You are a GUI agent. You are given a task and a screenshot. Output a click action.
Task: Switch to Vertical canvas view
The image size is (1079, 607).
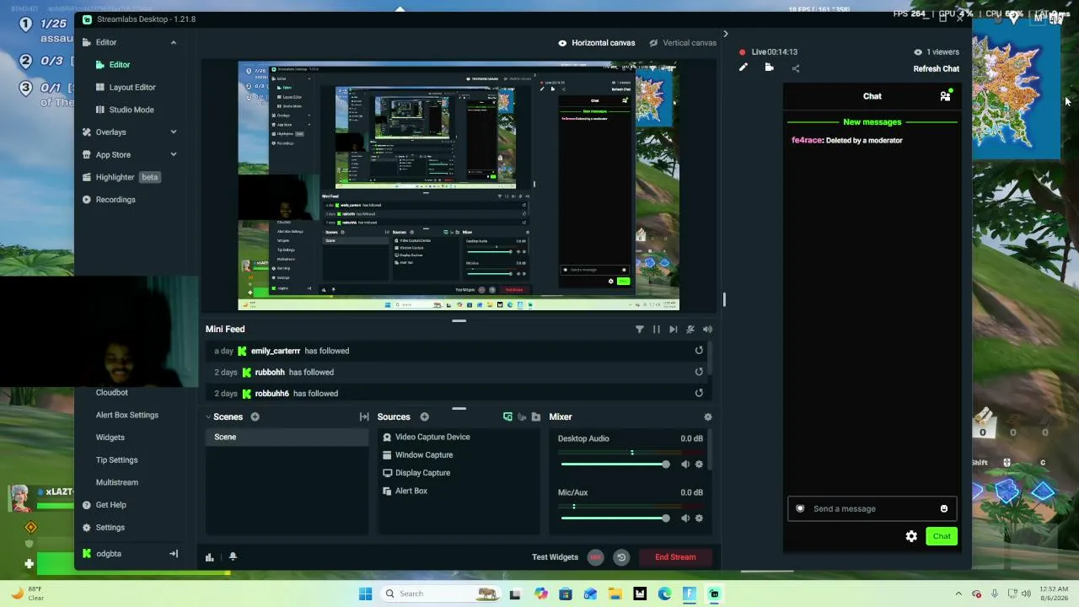(683, 43)
